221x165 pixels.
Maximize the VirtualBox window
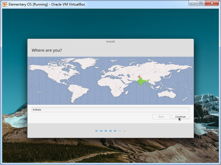coord(201,3)
